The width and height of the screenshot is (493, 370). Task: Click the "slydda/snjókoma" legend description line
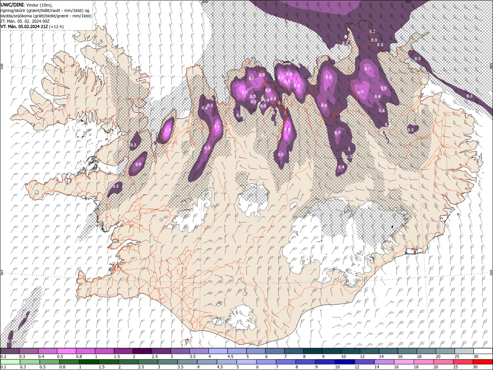tap(46, 16)
